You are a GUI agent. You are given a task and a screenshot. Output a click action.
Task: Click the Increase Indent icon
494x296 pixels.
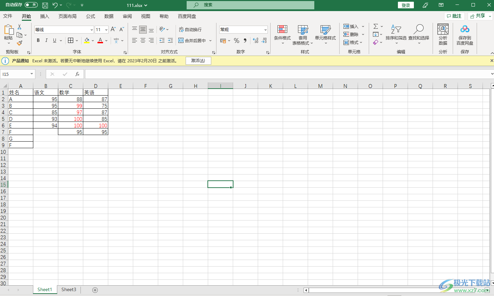[x=170, y=41]
